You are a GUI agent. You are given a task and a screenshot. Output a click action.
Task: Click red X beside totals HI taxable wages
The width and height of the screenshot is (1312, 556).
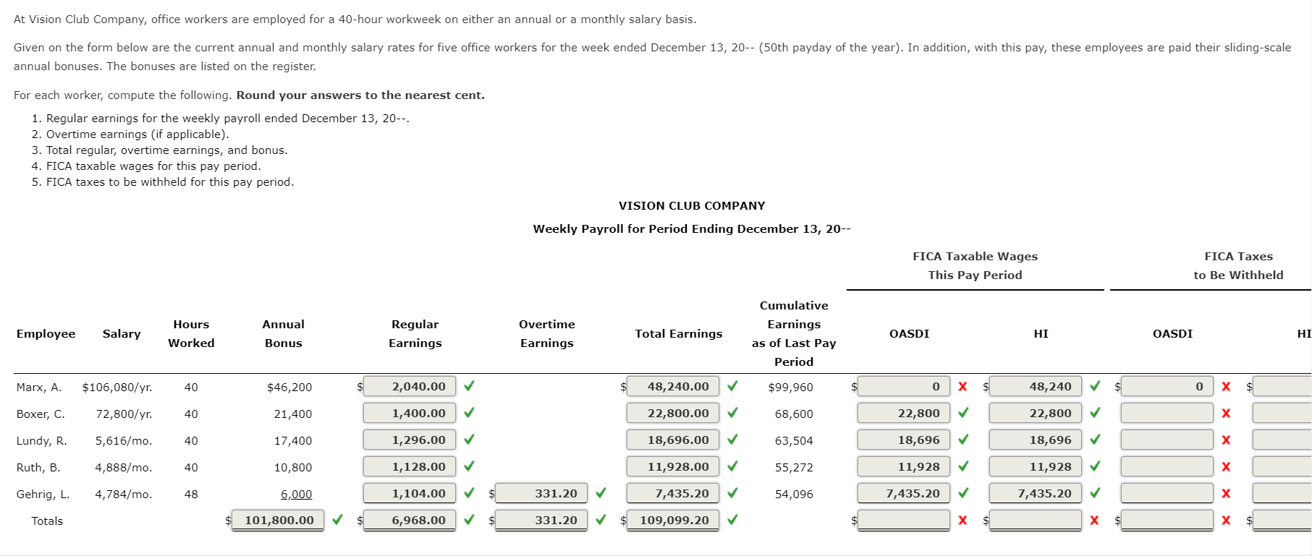[x=1094, y=520]
